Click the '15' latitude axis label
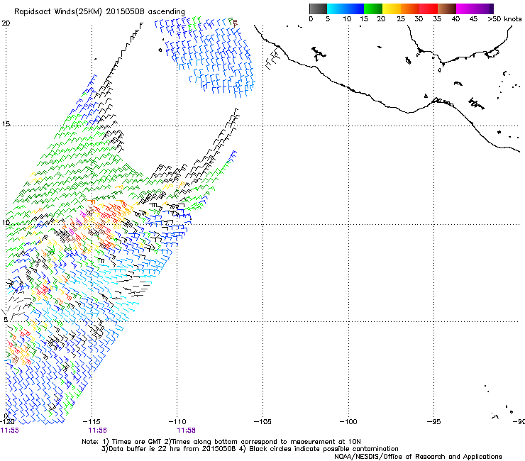The image size is (525, 461). [x=6, y=124]
